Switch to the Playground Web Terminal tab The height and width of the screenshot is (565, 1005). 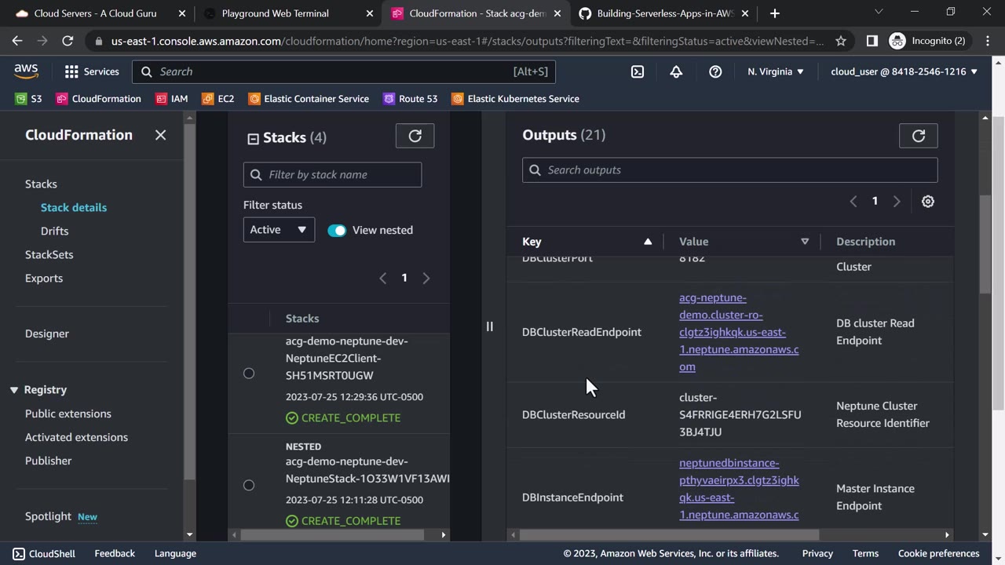click(275, 13)
